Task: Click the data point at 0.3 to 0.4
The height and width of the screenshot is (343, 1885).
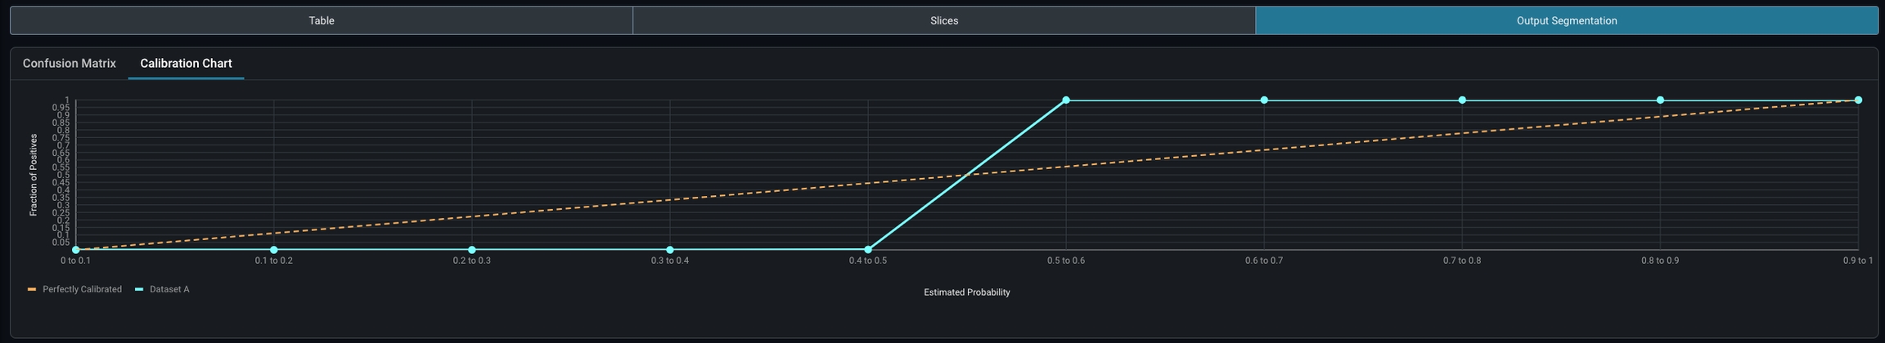Action: pos(670,250)
